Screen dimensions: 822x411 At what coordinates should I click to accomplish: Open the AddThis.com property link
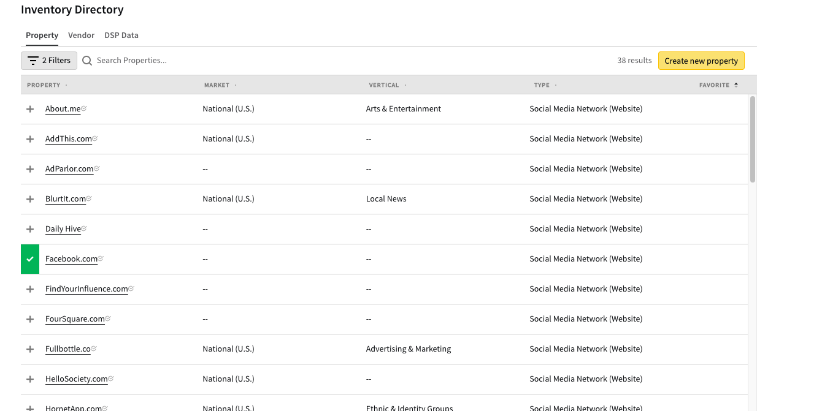pyautogui.click(x=69, y=139)
